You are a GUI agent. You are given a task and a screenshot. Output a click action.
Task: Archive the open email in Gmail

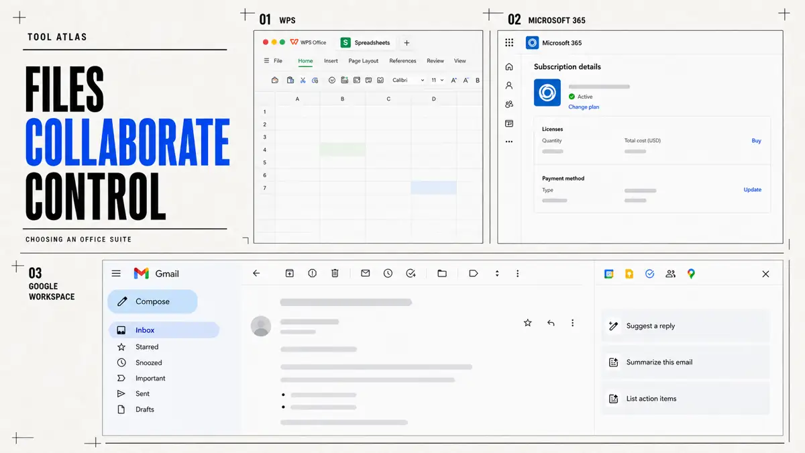pos(290,273)
